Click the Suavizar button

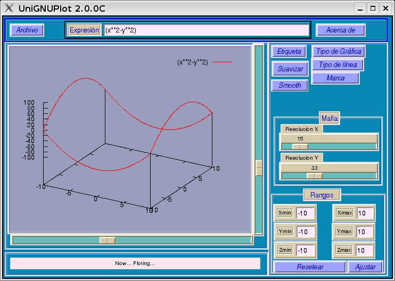tap(290, 69)
